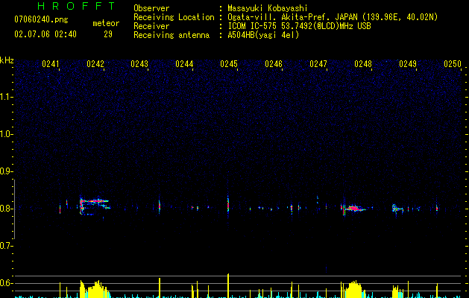Viewport: 469px width, 298px height.
Task: Click the 0244 time marker
Action: (185, 64)
